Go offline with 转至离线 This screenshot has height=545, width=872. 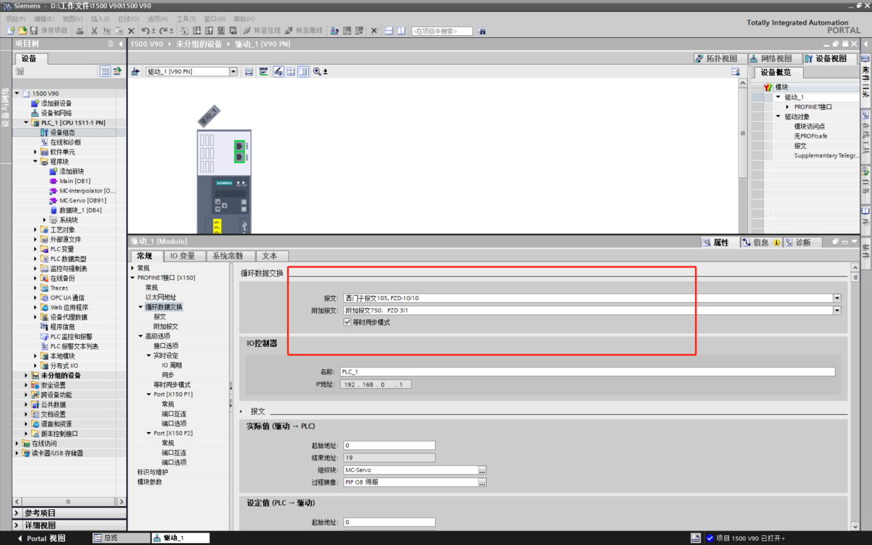click(304, 31)
